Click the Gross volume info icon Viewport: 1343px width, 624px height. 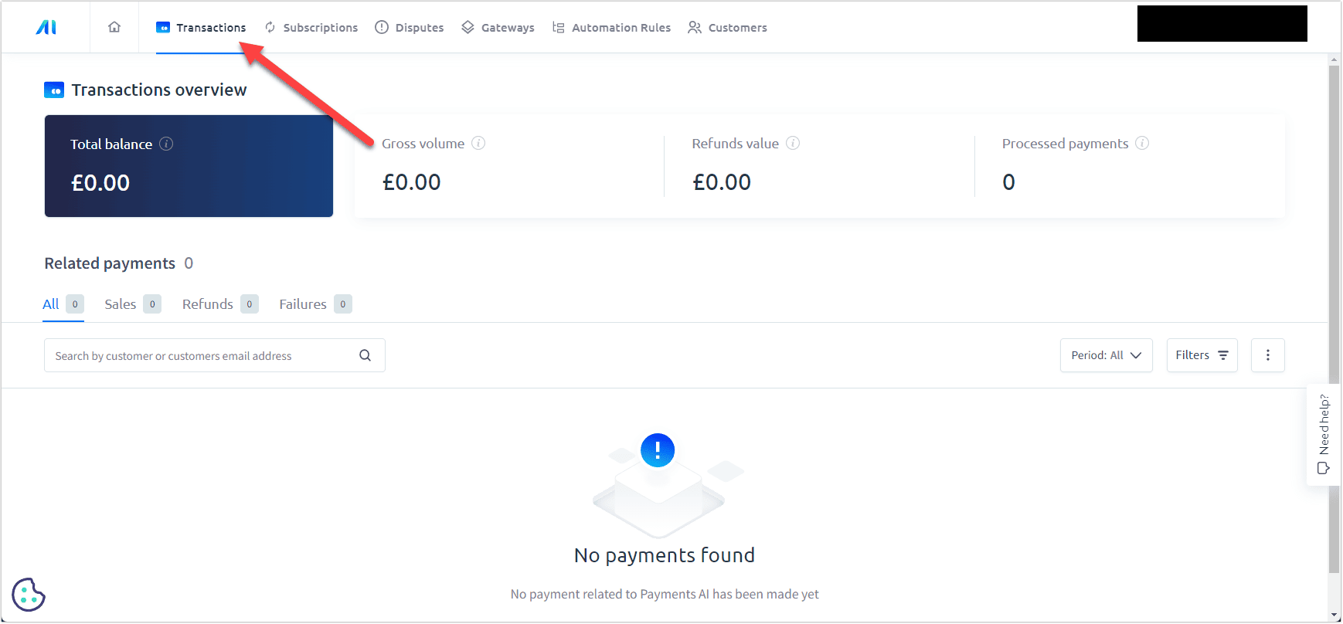pyautogui.click(x=478, y=143)
